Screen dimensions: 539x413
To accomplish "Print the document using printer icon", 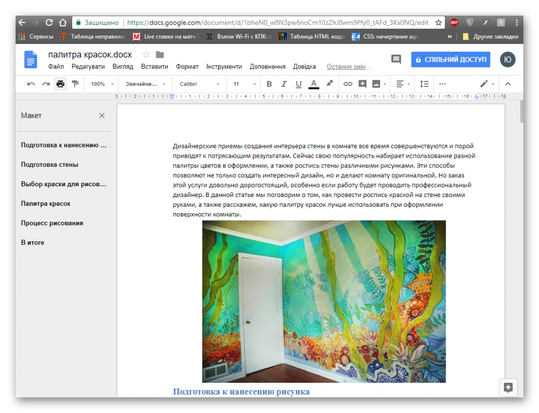I will [x=60, y=84].
